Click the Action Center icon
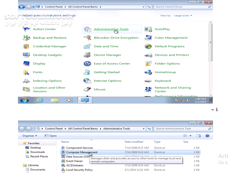This screenshot has height=173, width=229. coord(26,29)
